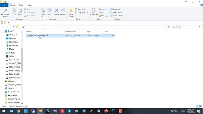The width and height of the screenshot is (203, 114).
Task: Click Open in the ribbon
Action: click(x=103, y=9)
